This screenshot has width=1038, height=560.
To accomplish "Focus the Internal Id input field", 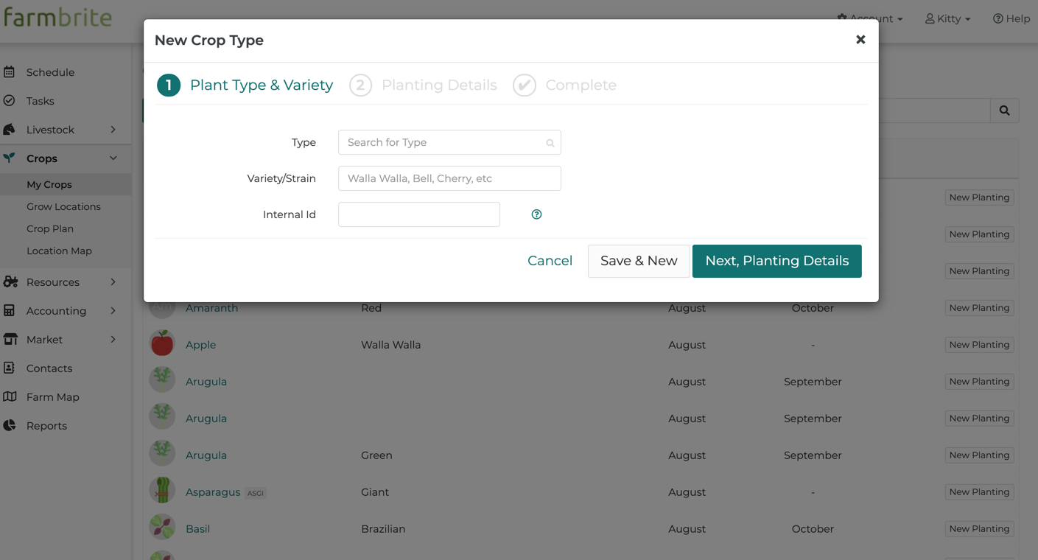I will (419, 214).
